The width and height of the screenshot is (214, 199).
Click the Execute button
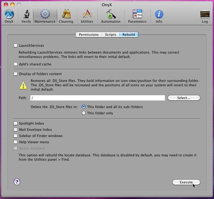coord(186,182)
